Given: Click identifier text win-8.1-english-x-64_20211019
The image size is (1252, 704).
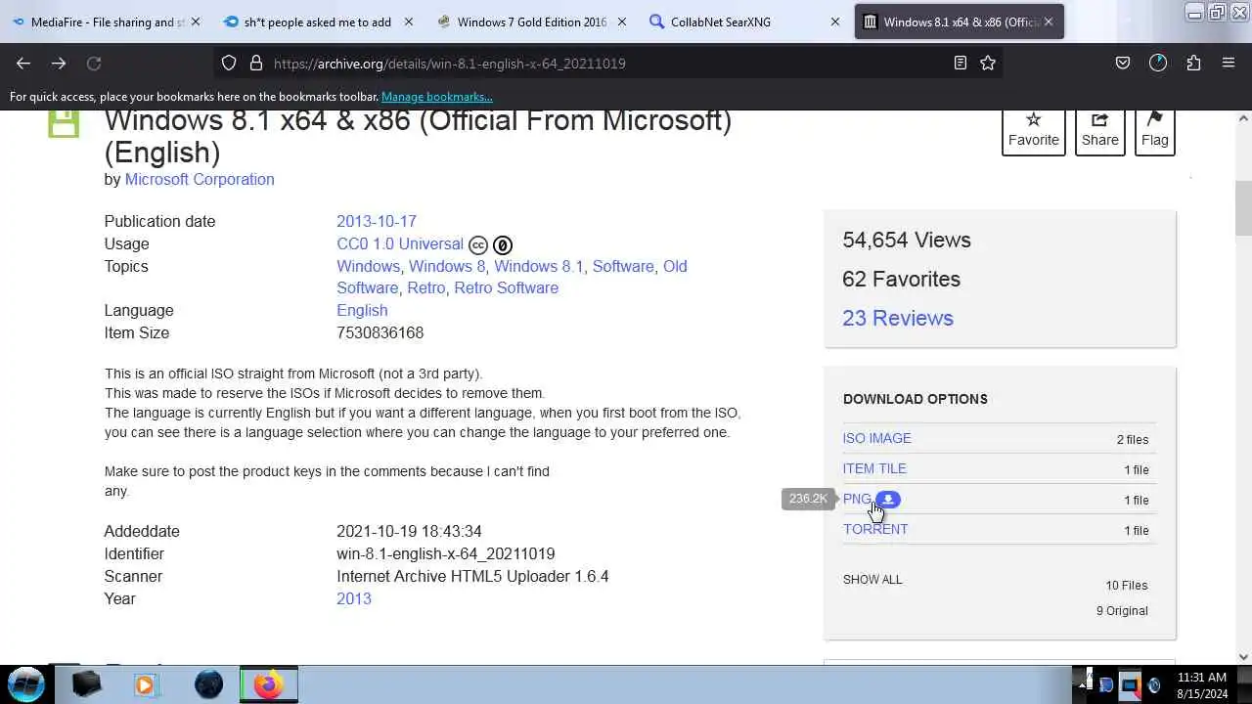Looking at the screenshot, I should tap(445, 553).
